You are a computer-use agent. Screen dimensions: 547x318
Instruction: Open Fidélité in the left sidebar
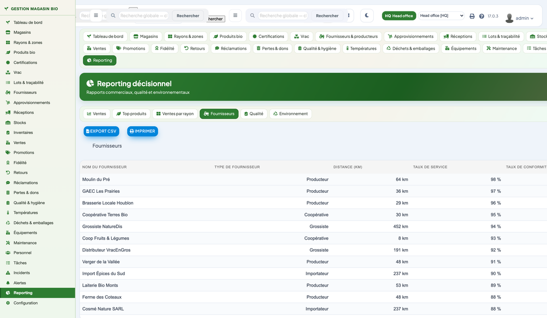coord(37,163)
